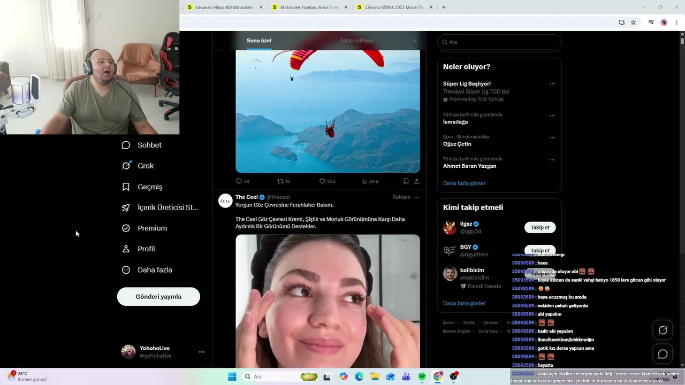685x385 pixels.
Task: Open the İsmailağa trending topic
Action: [x=455, y=122]
